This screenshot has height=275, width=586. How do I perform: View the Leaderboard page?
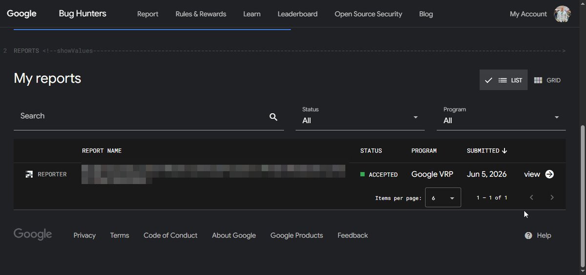(297, 14)
